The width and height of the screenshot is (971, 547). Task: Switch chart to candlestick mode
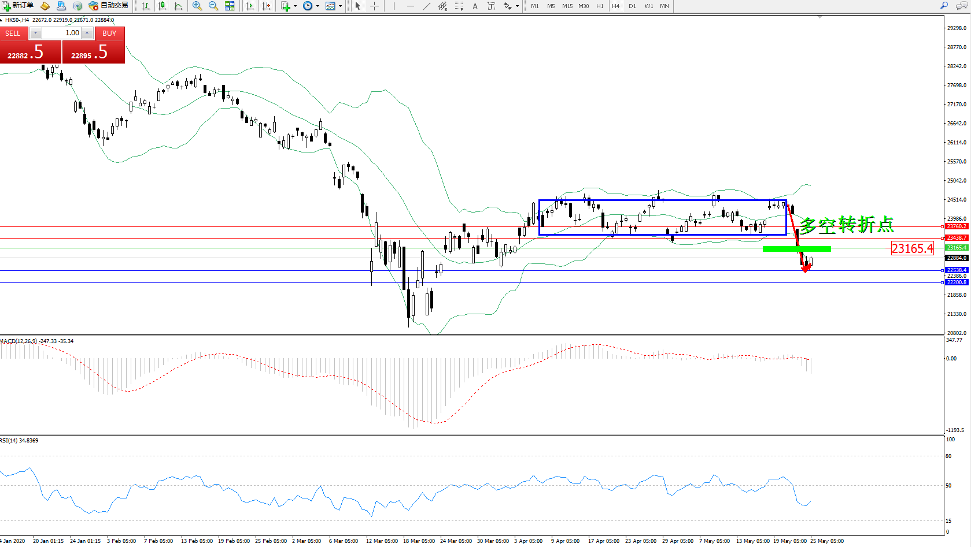click(162, 6)
